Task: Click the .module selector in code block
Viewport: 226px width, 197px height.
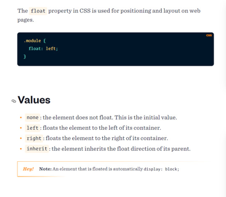Action: click(x=32, y=41)
